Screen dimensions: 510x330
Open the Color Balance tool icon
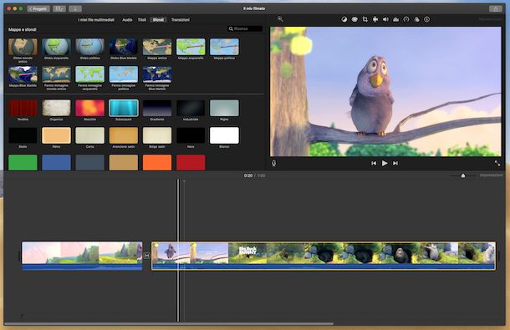344,19
